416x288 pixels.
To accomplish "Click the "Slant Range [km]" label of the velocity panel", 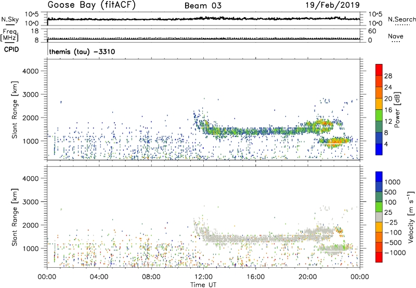I will click(x=15, y=217).
